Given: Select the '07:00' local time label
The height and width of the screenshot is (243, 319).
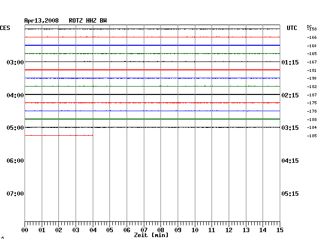Looking at the screenshot, I should pos(15,194).
